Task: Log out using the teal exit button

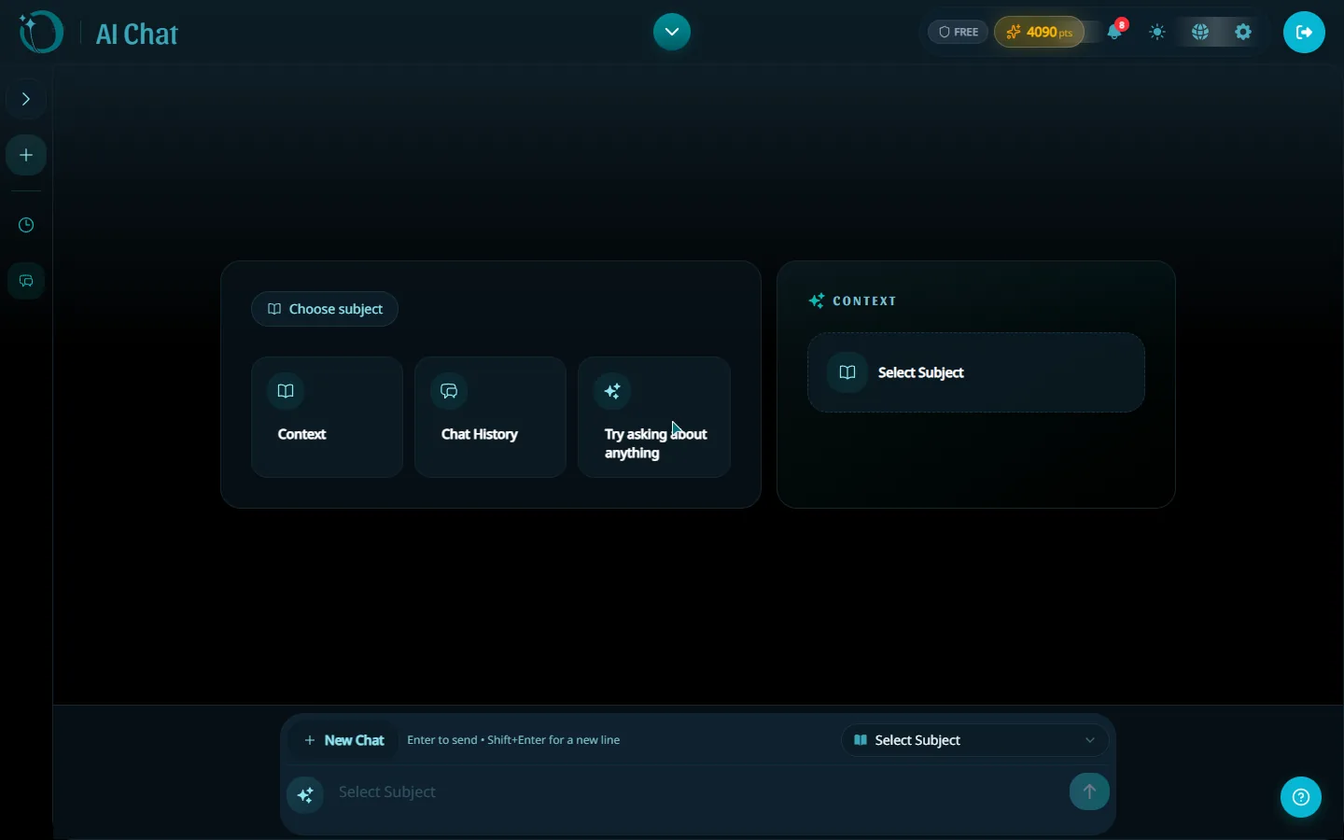Action: tap(1305, 32)
